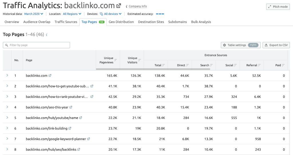
Task: Sort by Referral column icon
Action: tap(259, 65)
